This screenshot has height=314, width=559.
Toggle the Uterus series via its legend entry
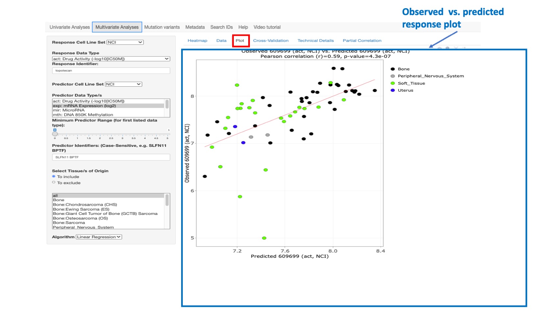[392, 90]
